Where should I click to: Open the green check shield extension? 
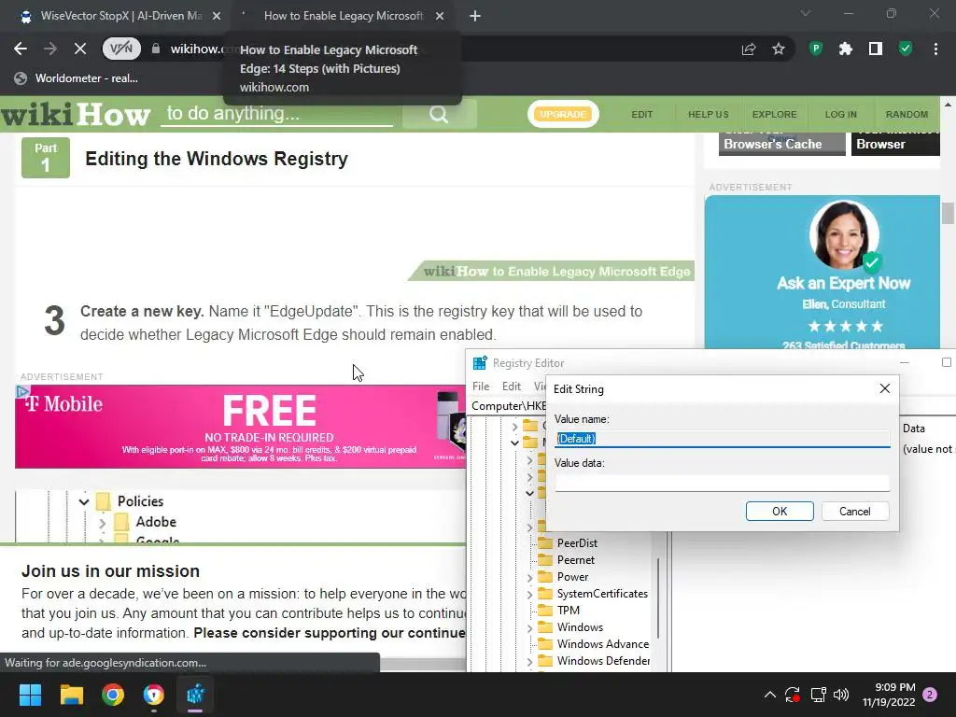pos(906,49)
